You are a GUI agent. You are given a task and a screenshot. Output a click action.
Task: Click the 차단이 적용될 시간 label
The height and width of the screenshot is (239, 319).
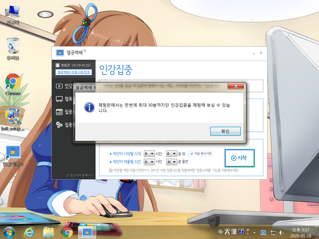[127, 162]
